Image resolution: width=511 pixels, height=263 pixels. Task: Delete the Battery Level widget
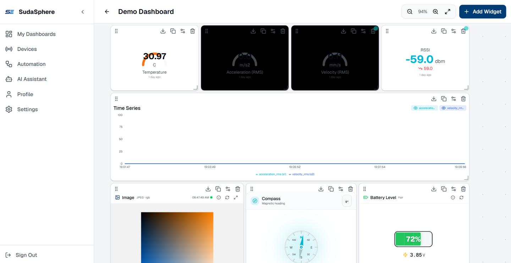click(x=463, y=189)
